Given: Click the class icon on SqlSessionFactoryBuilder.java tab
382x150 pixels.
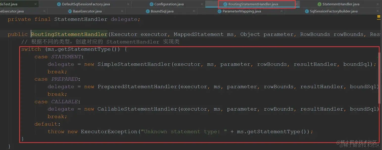Looking at the screenshot, I should coord(307,11).
